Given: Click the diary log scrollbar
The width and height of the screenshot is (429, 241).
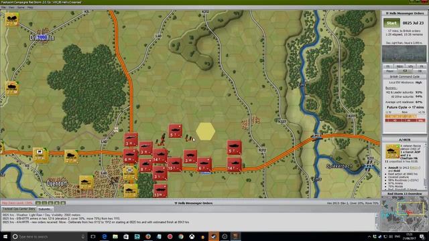Looking at the screenshot, I should [x=377, y=222].
